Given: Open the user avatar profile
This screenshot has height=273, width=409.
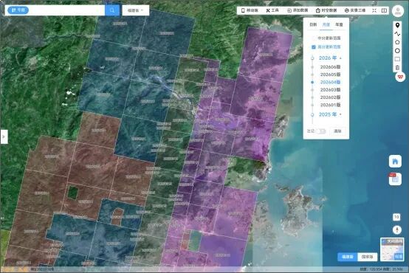Looking at the screenshot, I should pyautogui.click(x=398, y=11).
